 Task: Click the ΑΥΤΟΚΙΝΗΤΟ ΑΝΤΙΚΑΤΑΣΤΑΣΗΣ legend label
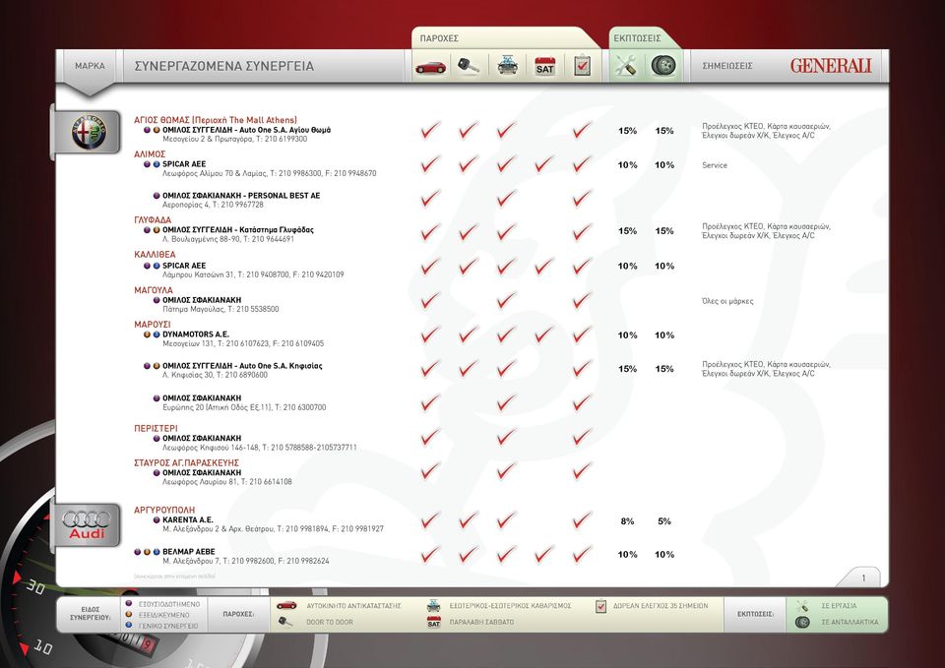353,606
